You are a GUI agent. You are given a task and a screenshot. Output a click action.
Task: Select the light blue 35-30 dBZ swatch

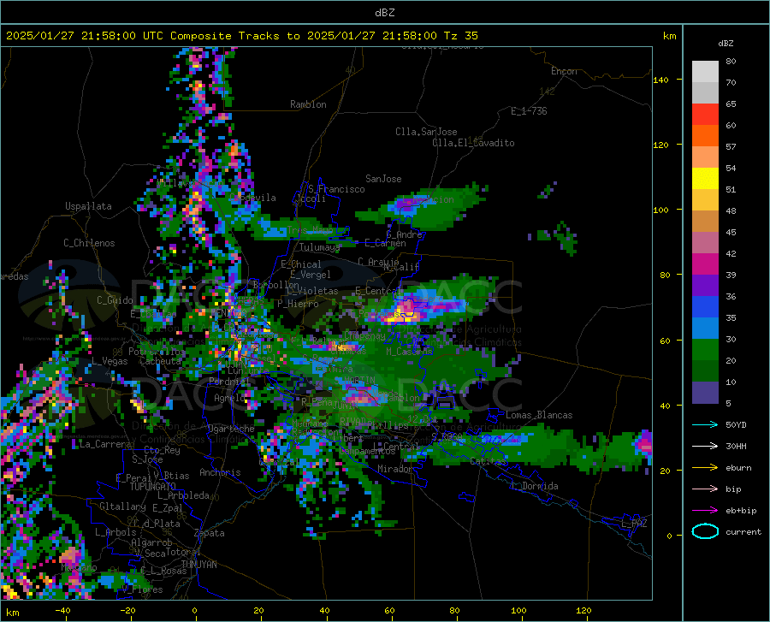pyautogui.click(x=705, y=329)
